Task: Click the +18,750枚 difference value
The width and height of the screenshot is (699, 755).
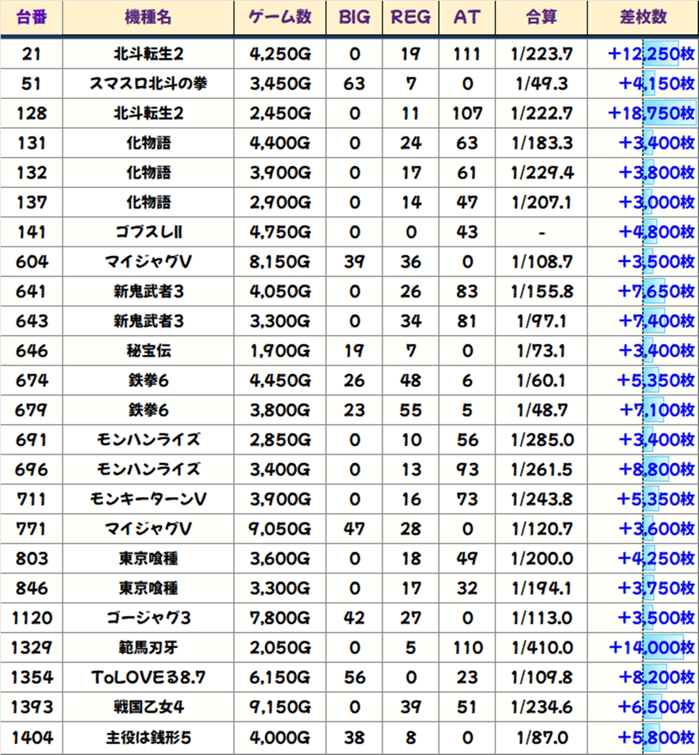Action: point(651,113)
